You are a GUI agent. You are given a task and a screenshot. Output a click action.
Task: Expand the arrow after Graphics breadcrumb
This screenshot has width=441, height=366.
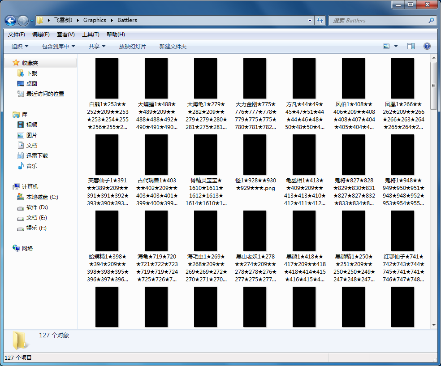[112, 20]
